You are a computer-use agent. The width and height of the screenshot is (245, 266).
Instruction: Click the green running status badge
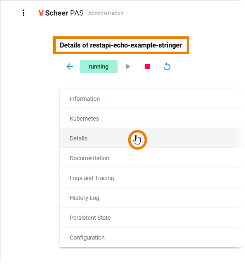point(99,66)
